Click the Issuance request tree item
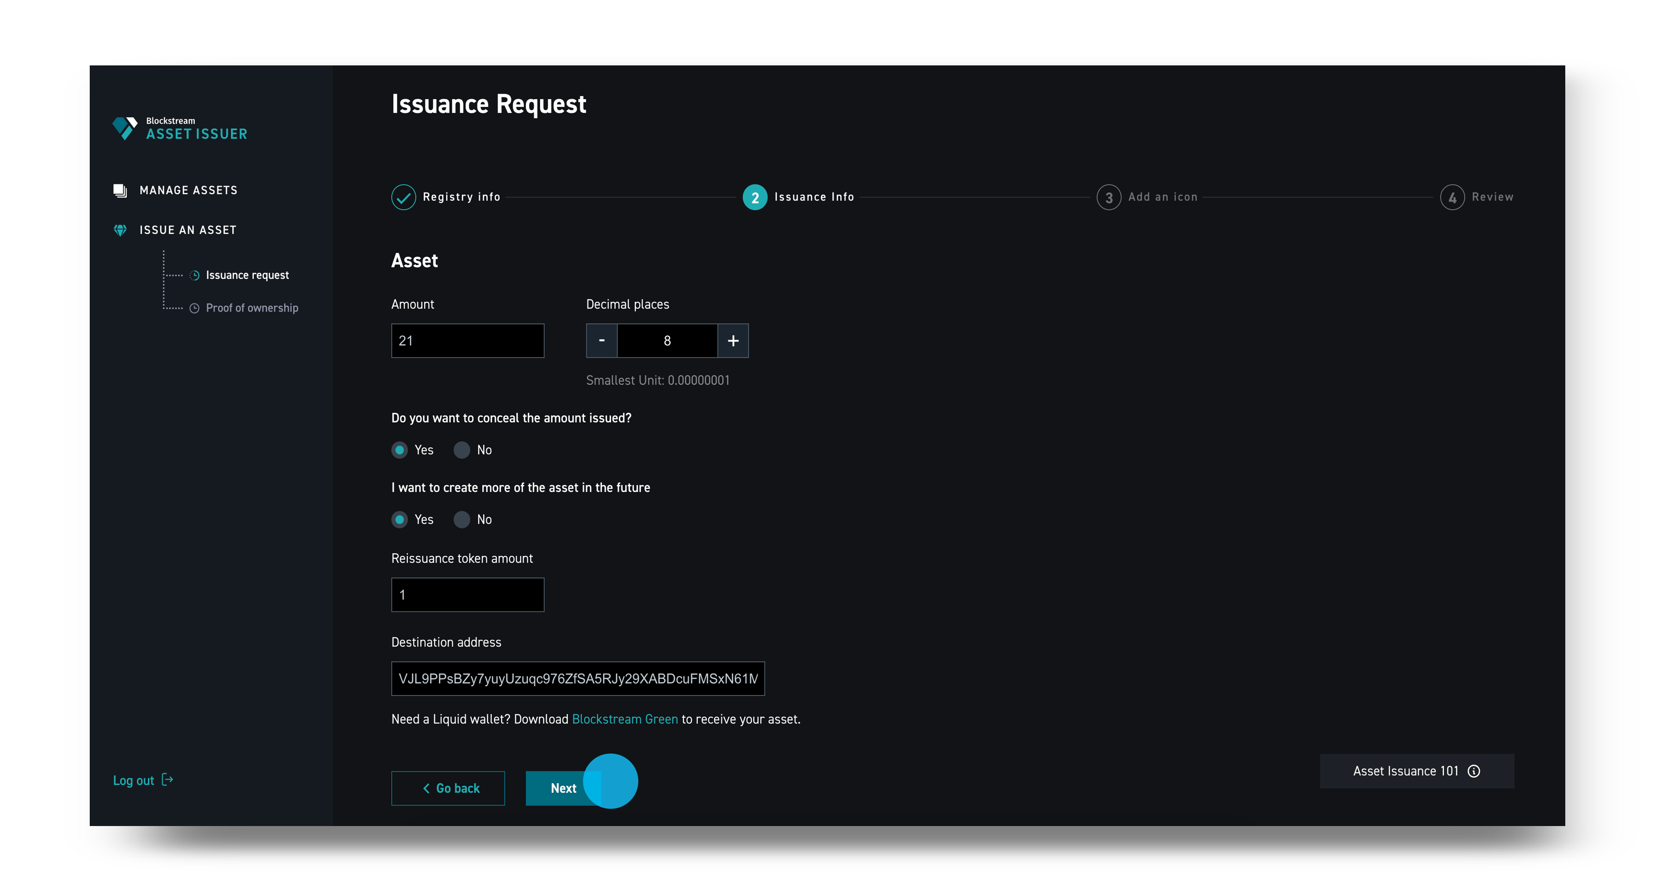This screenshot has width=1655, height=891. coord(248,274)
